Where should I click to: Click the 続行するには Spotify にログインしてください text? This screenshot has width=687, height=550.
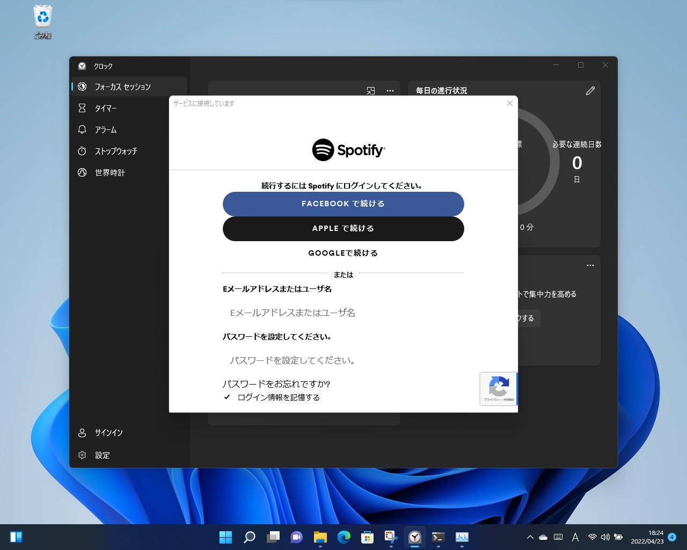click(342, 186)
